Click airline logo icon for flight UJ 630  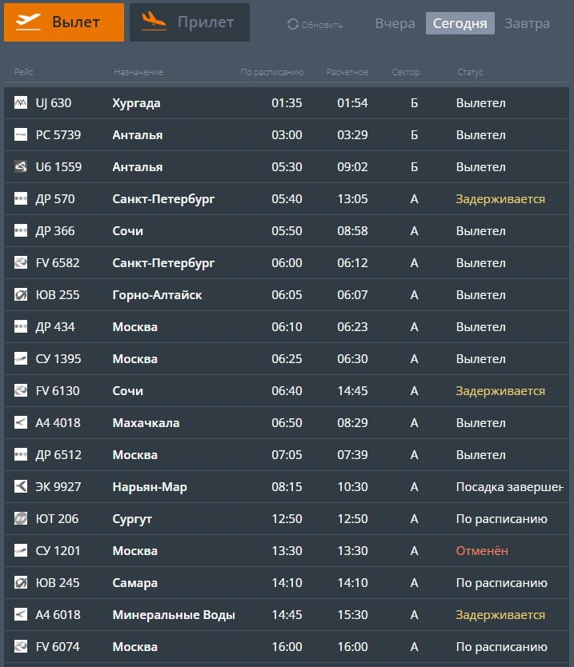[x=21, y=103]
